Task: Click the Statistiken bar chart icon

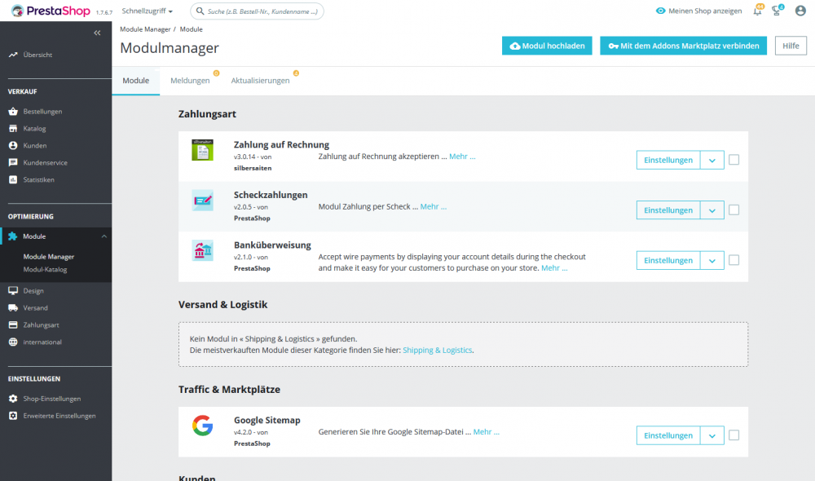Action: 12,179
